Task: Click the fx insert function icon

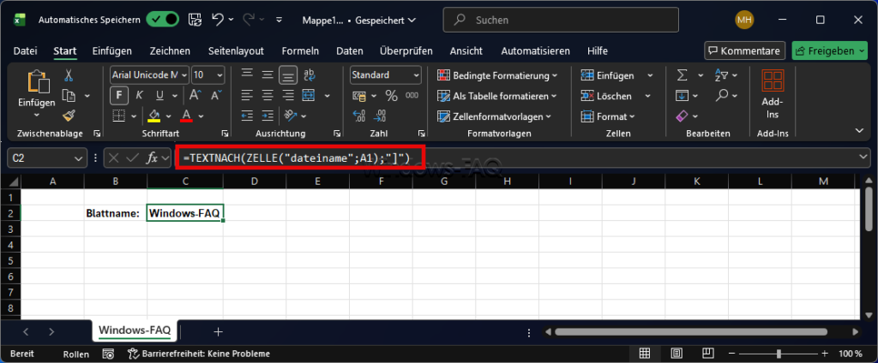Action: pos(151,158)
